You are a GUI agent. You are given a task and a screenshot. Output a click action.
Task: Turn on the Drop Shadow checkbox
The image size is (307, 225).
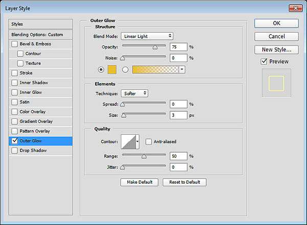point(14,151)
